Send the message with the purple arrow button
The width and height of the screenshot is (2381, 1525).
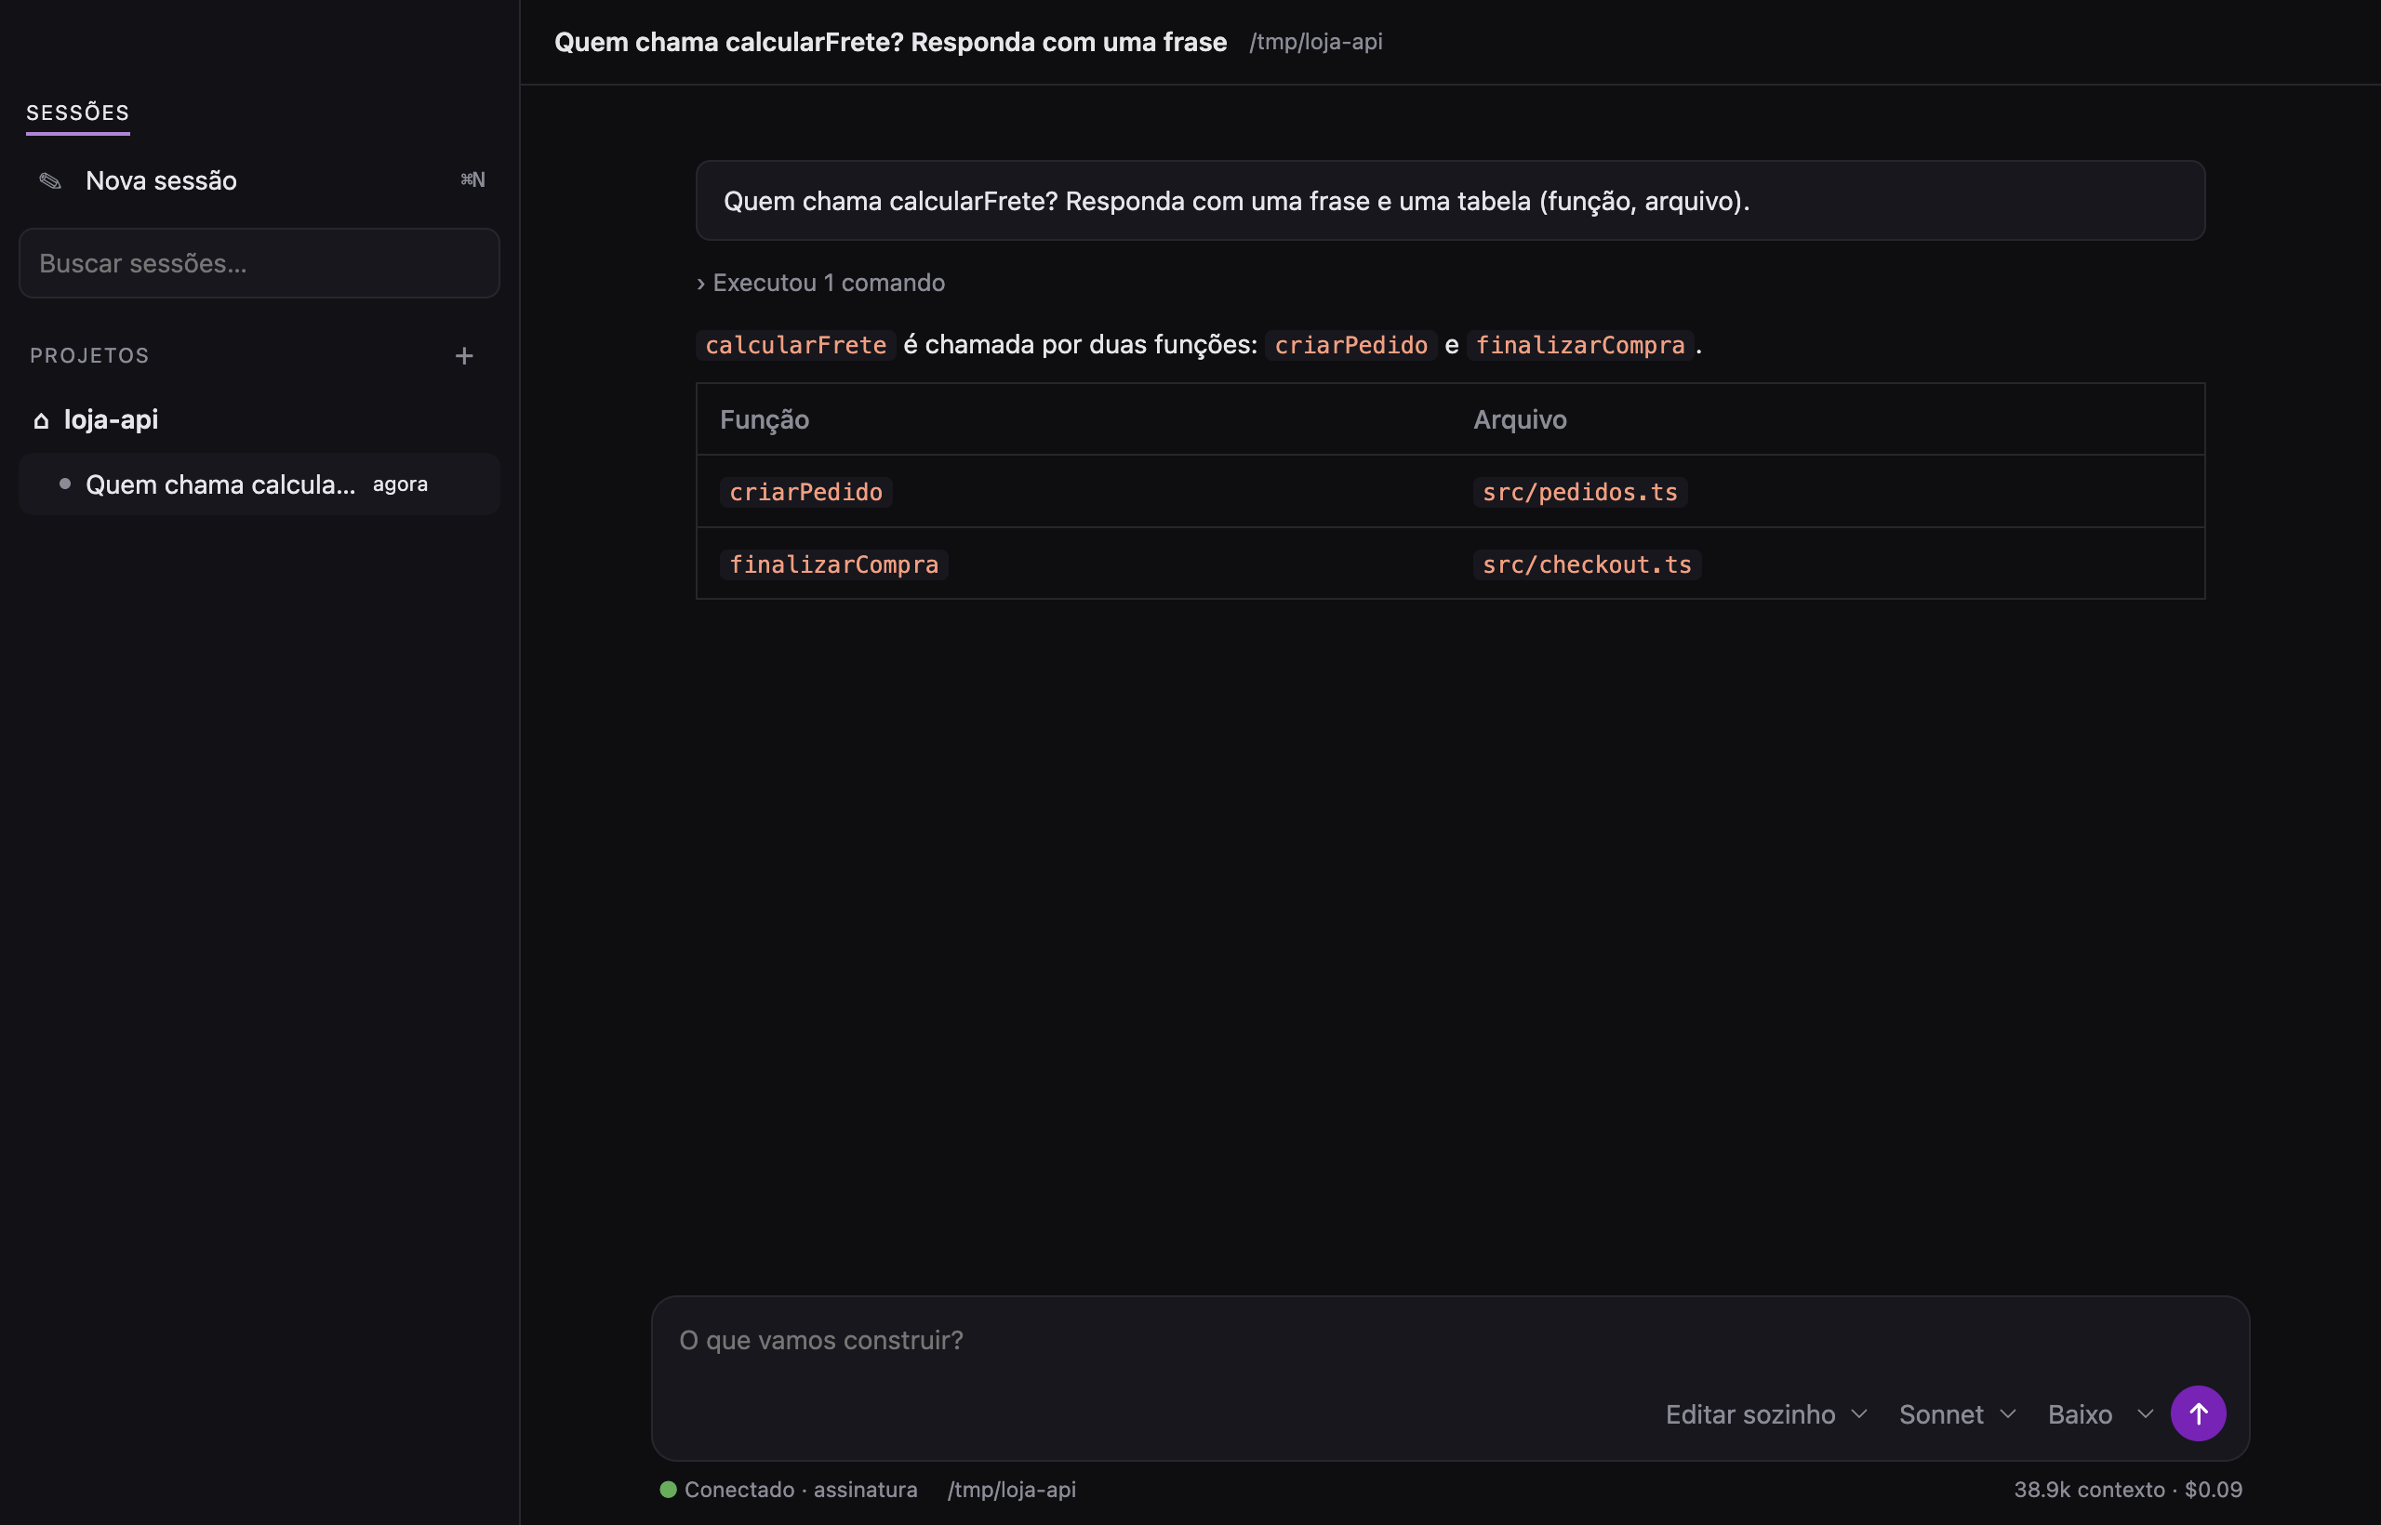(2198, 1413)
